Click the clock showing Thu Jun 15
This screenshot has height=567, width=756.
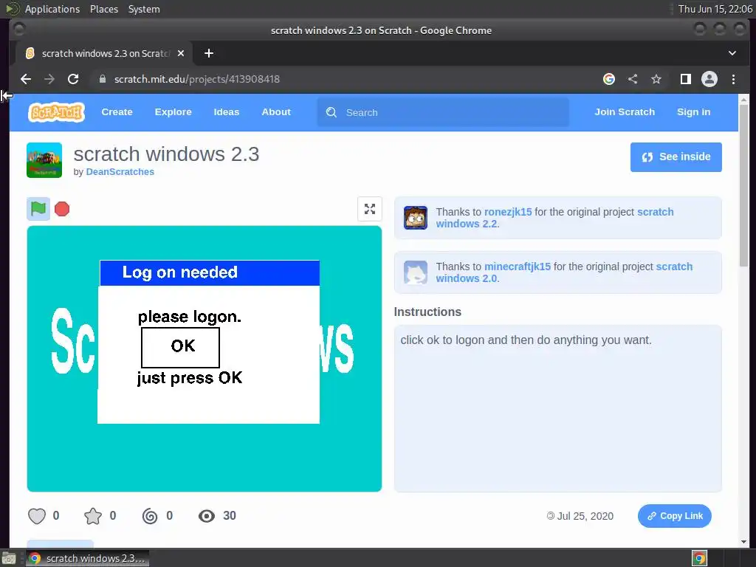coord(715,9)
